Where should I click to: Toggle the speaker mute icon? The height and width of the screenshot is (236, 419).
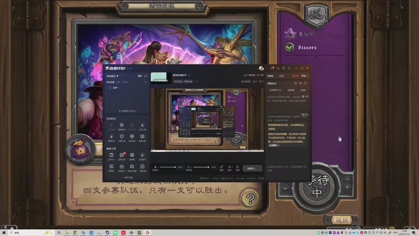189,167
